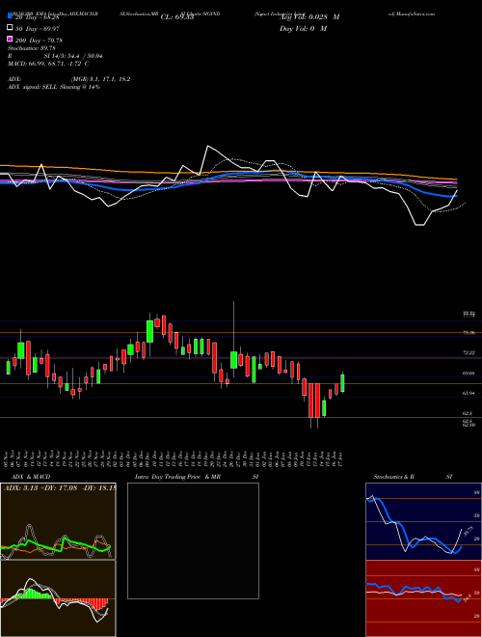Click the 69.08 price axis label
Viewport: 482px width, 637px height.
pyautogui.click(x=469, y=373)
